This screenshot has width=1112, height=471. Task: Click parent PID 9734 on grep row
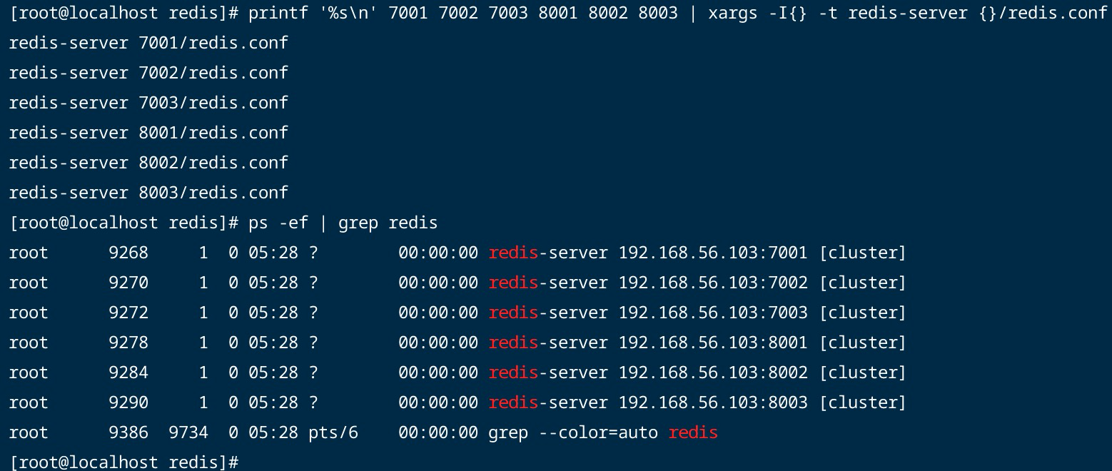click(188, 432)
